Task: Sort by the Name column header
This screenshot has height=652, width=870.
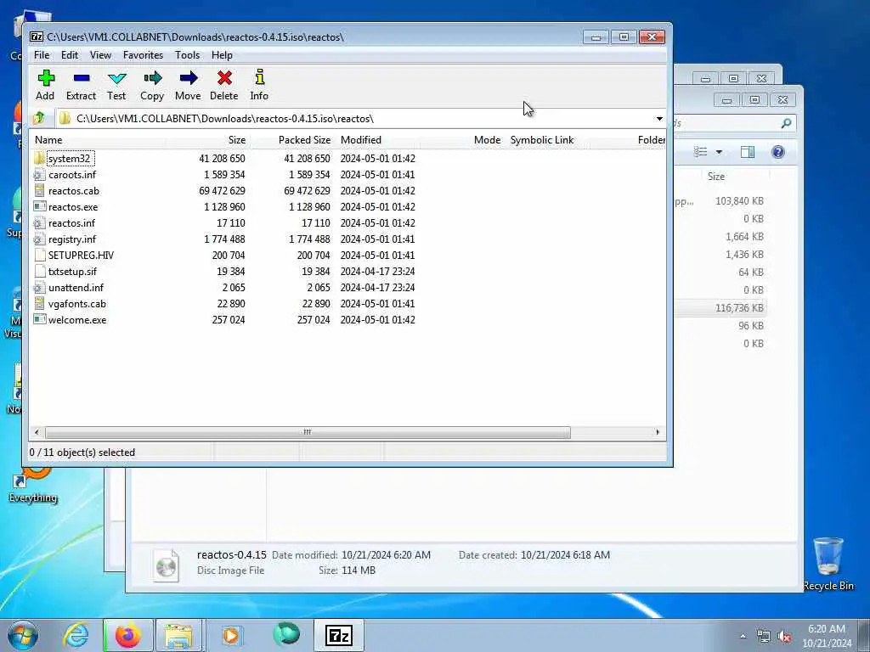Action: (98, 140)
